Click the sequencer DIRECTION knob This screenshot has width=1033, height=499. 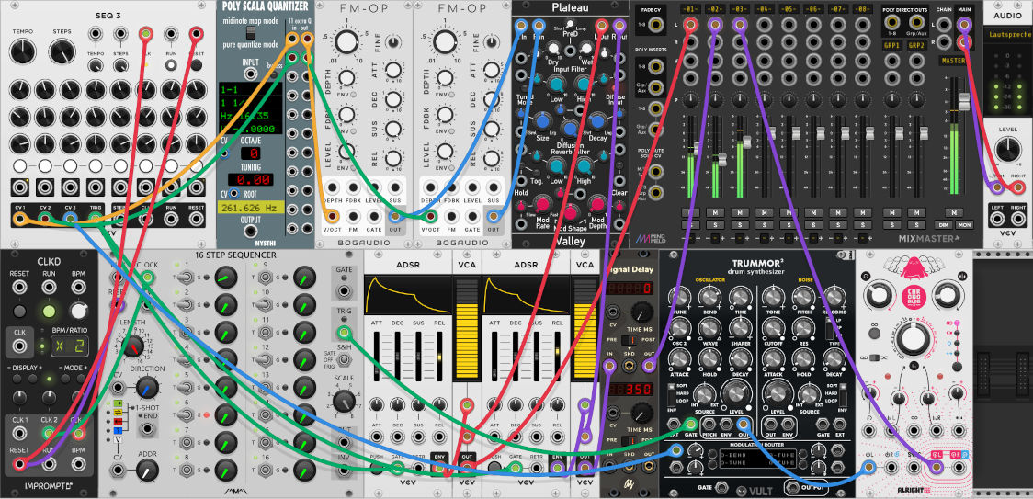[148, 388]
